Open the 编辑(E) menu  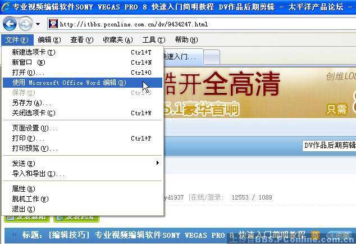(49, 40)
